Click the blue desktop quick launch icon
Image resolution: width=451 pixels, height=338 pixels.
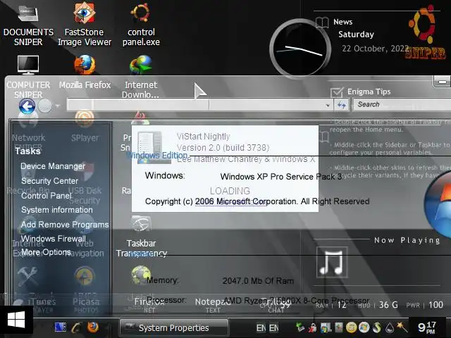61,327
